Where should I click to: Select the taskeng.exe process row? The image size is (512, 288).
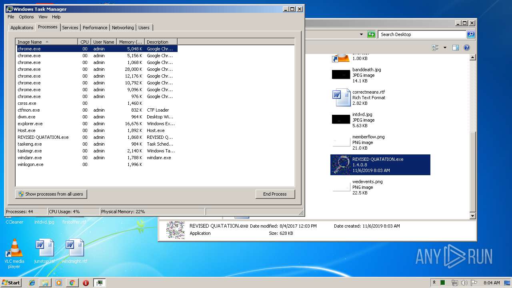point(96,144)
